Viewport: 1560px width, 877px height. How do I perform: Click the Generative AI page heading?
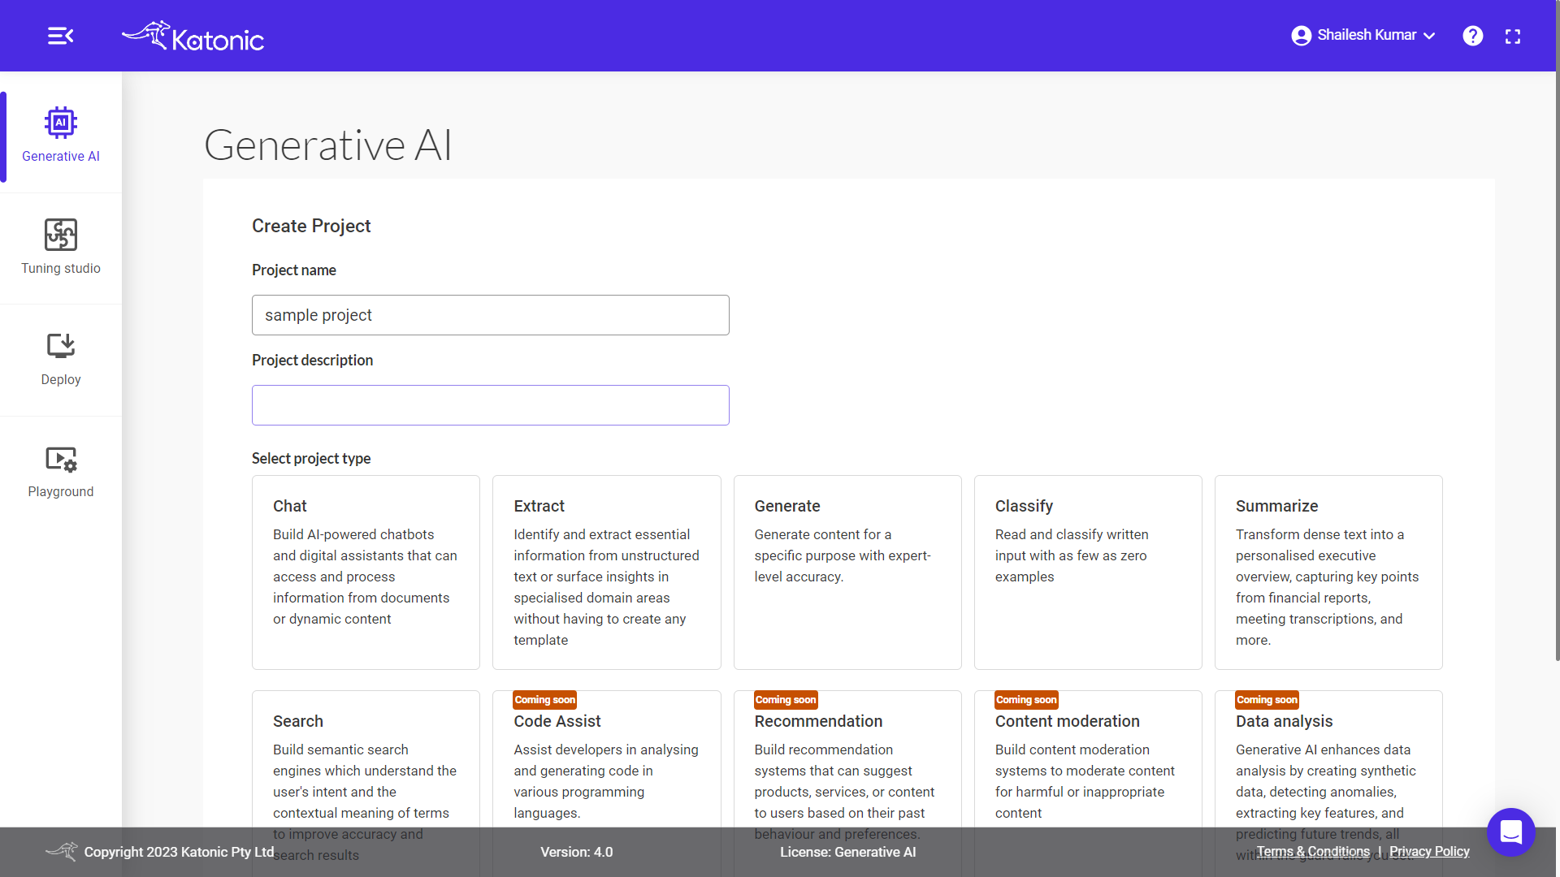pyautogui.click(x=327, y=145)
